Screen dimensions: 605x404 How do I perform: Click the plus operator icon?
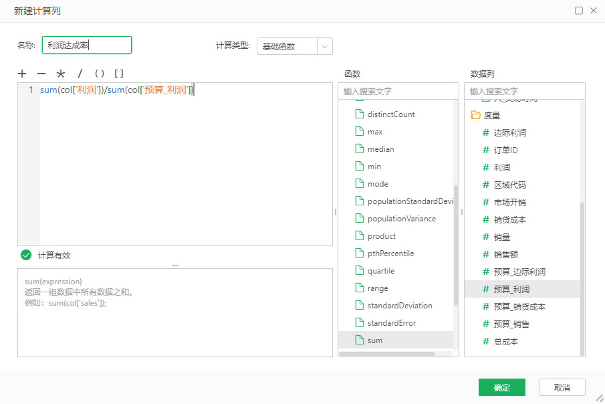tap(22, 74)
